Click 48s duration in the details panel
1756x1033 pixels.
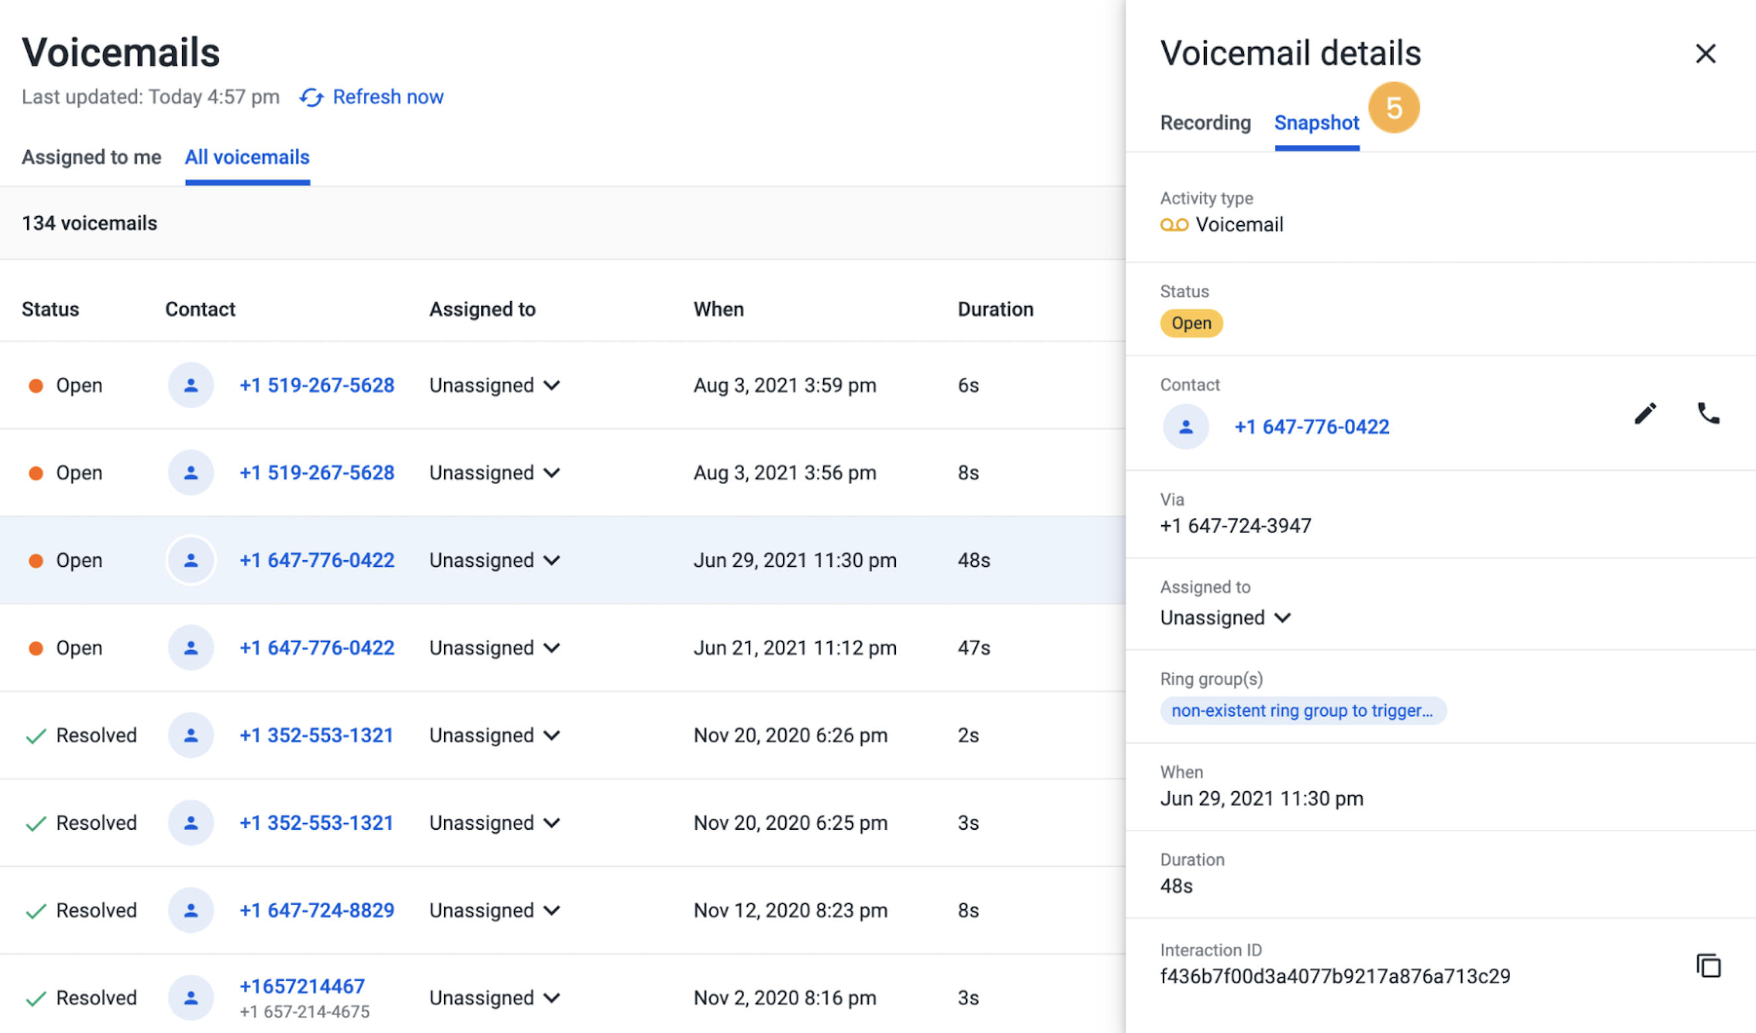(x=1176, y=887)
